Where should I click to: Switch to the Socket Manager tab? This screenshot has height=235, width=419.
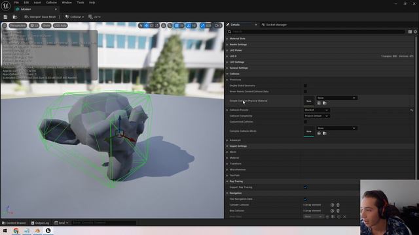point(274,25)
